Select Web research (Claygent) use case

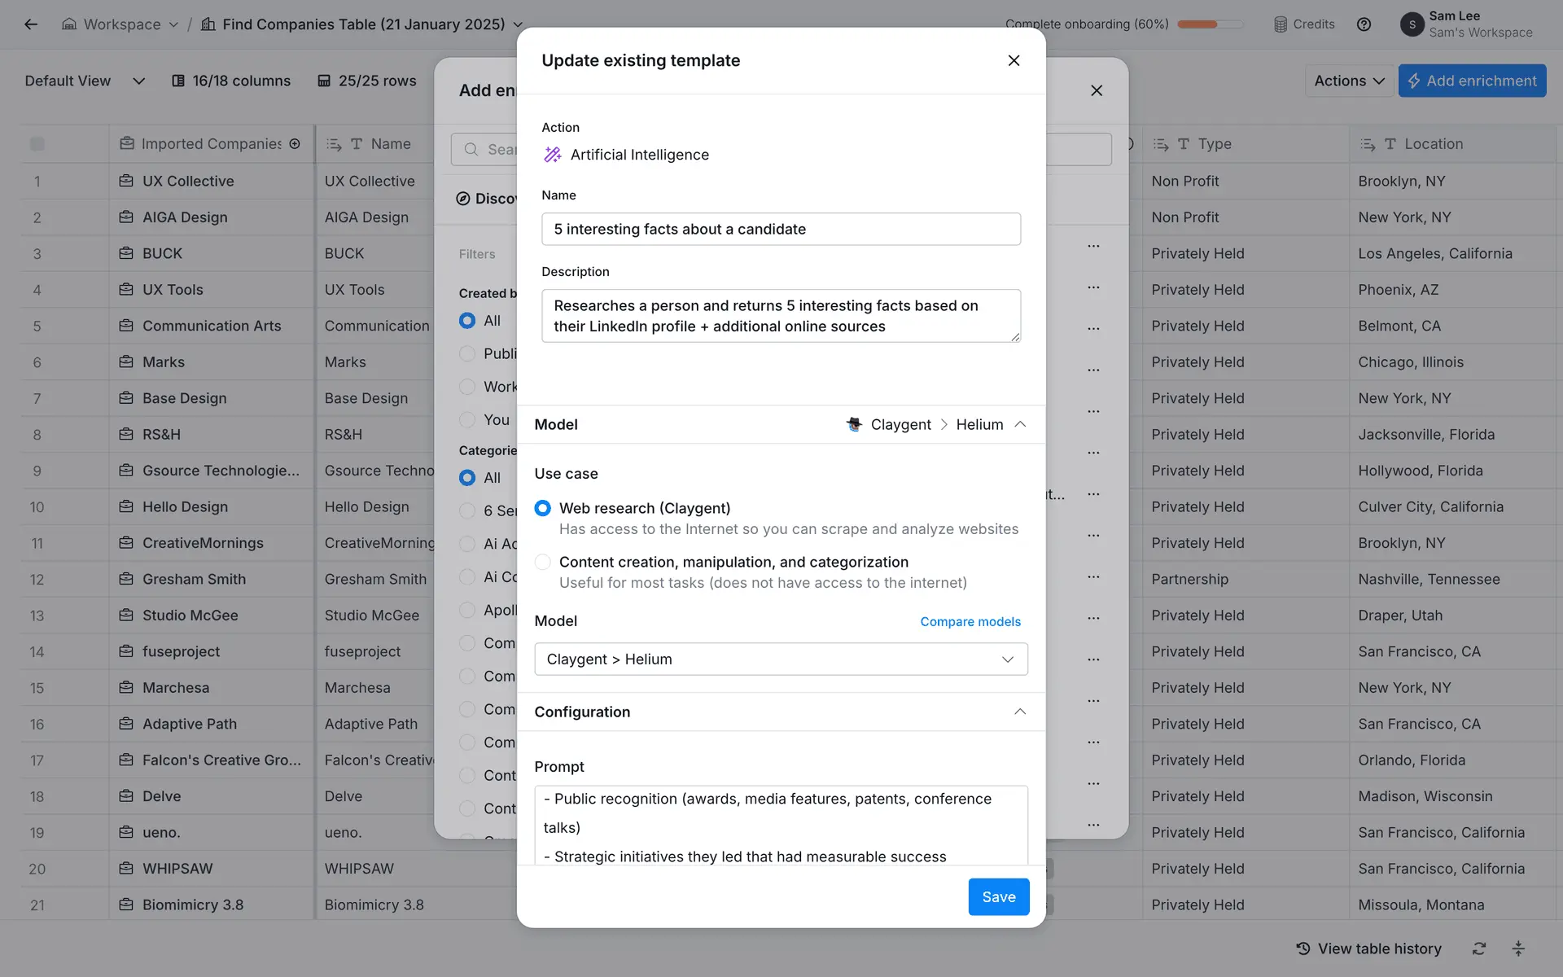coord(542,508)
